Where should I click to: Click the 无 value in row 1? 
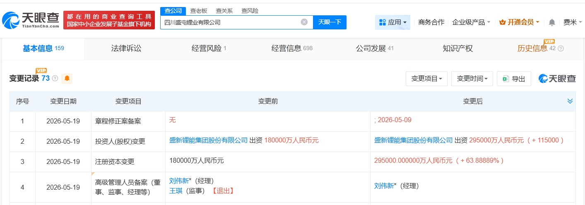tap(173, 120)
